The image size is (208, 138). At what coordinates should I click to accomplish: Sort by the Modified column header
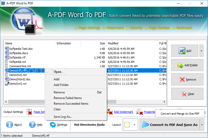(x=132, y=43)
